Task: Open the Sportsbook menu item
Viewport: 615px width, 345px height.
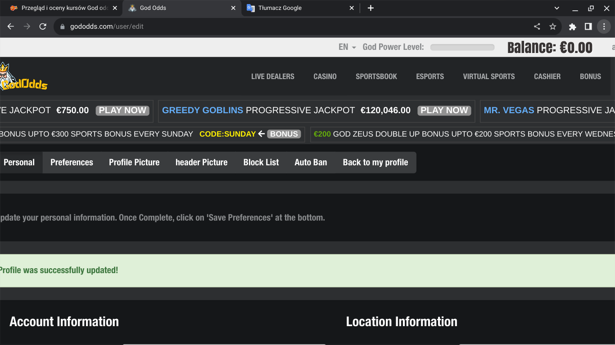Action: coord(376,76)
